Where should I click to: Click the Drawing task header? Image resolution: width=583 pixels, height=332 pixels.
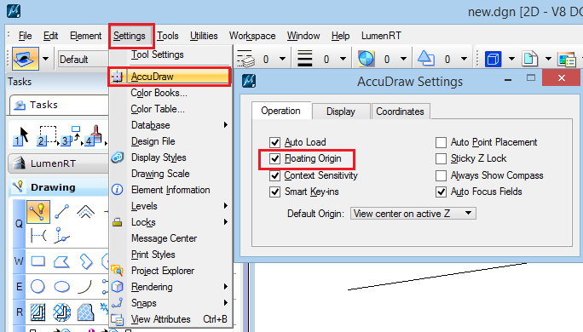pos(59,187)
